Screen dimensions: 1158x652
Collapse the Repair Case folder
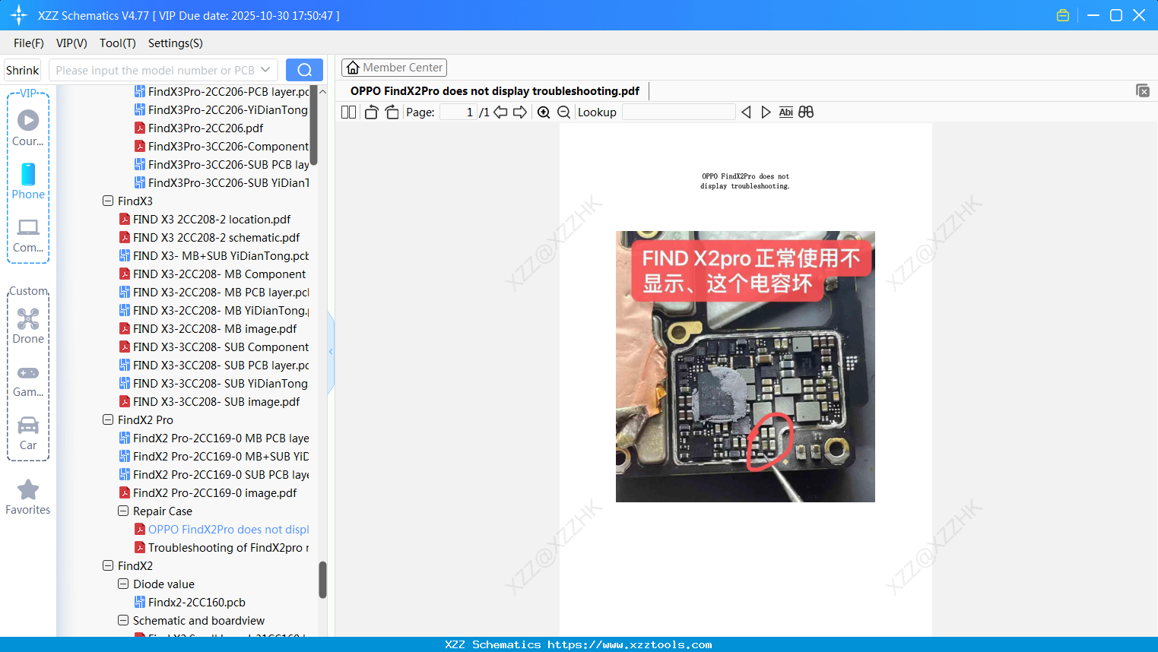(123, 511)
